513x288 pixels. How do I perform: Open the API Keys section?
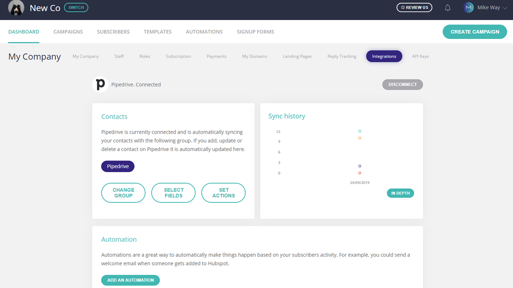point(420,56)
